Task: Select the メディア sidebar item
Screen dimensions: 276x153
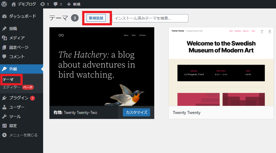Action: coord(17,38)
